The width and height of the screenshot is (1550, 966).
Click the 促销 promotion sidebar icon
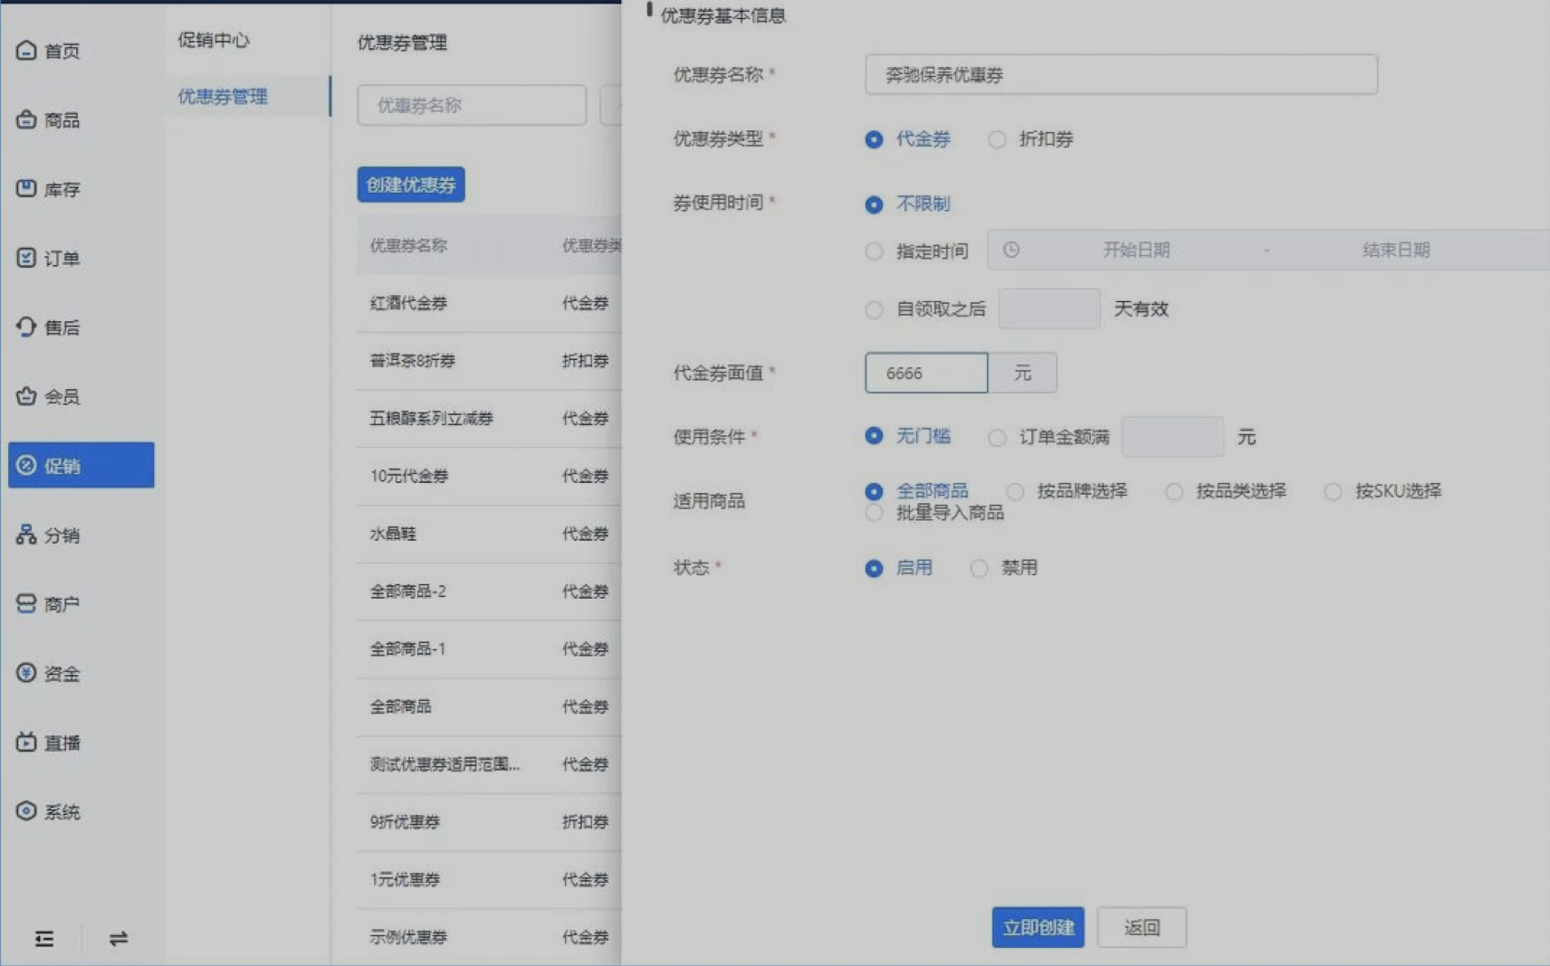[x=26, y=465]
